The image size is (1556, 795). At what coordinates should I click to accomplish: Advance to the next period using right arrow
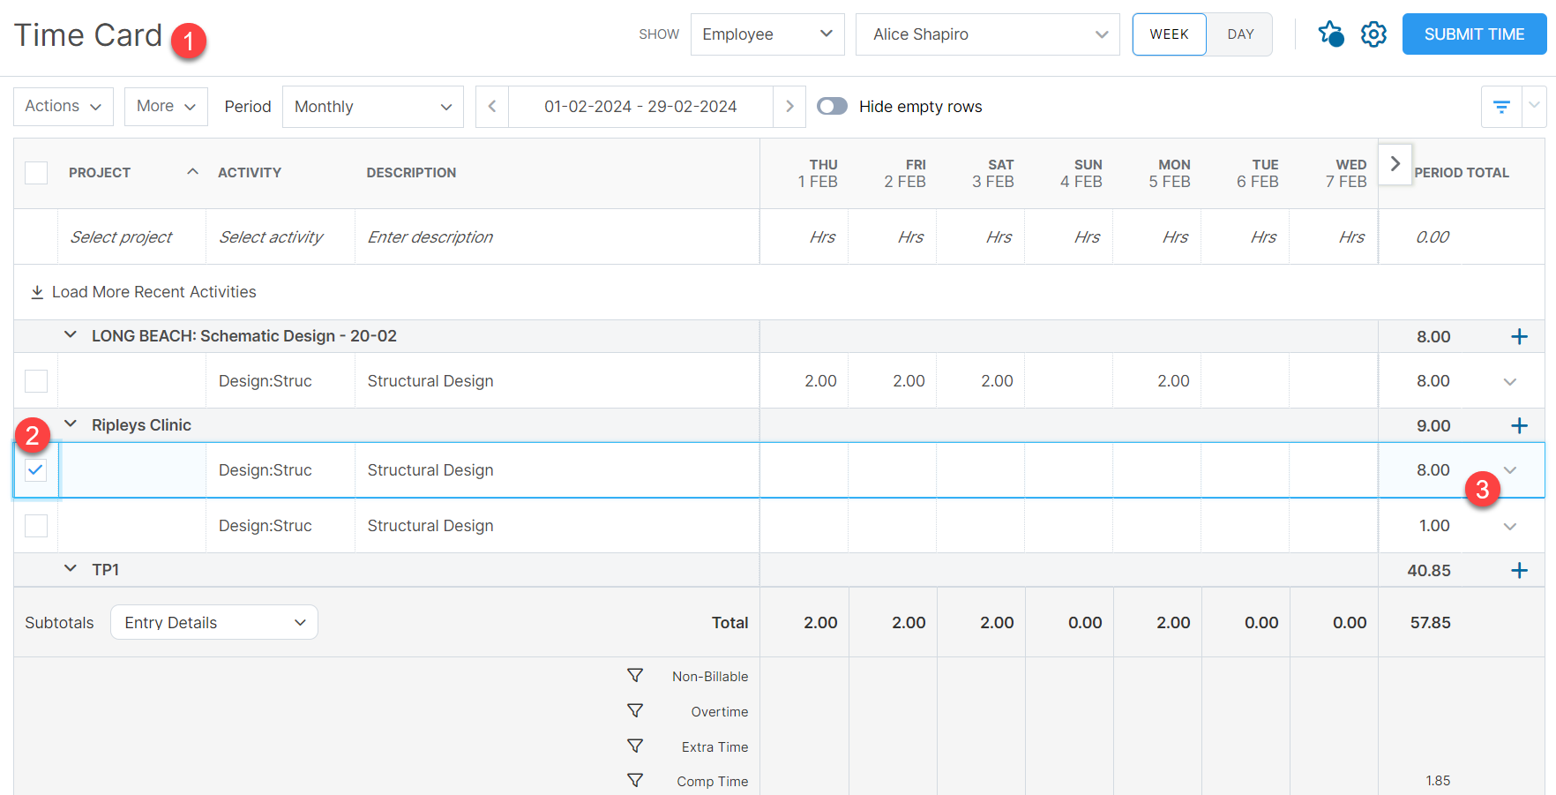coord(789,106)
